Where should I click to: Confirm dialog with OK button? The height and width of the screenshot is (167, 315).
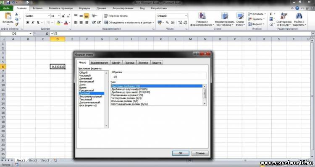[181, 153]
